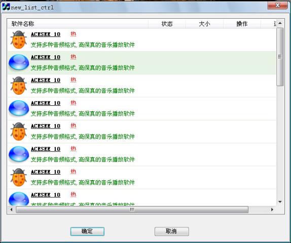Image resolution: width=291 pixels, height=243 pixels.
Task: Click the horizontal scrollbar left arrow
Action: pos(12,210)
